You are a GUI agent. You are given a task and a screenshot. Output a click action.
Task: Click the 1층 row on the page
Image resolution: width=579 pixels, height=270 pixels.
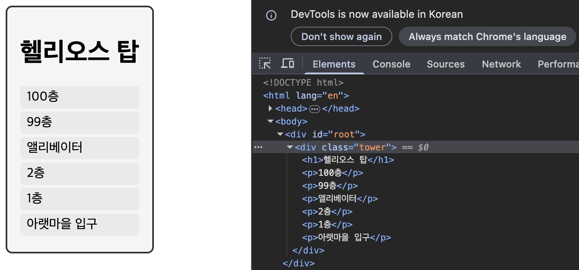coord(80,199)
